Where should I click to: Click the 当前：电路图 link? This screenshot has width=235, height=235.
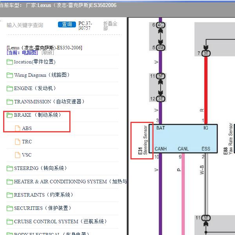(22, 52)
